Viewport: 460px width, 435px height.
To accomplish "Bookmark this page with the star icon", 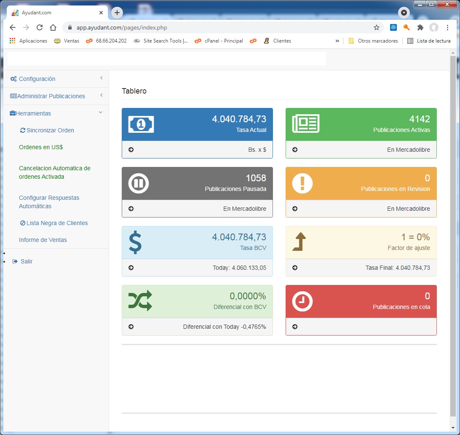I will [377, 27].
